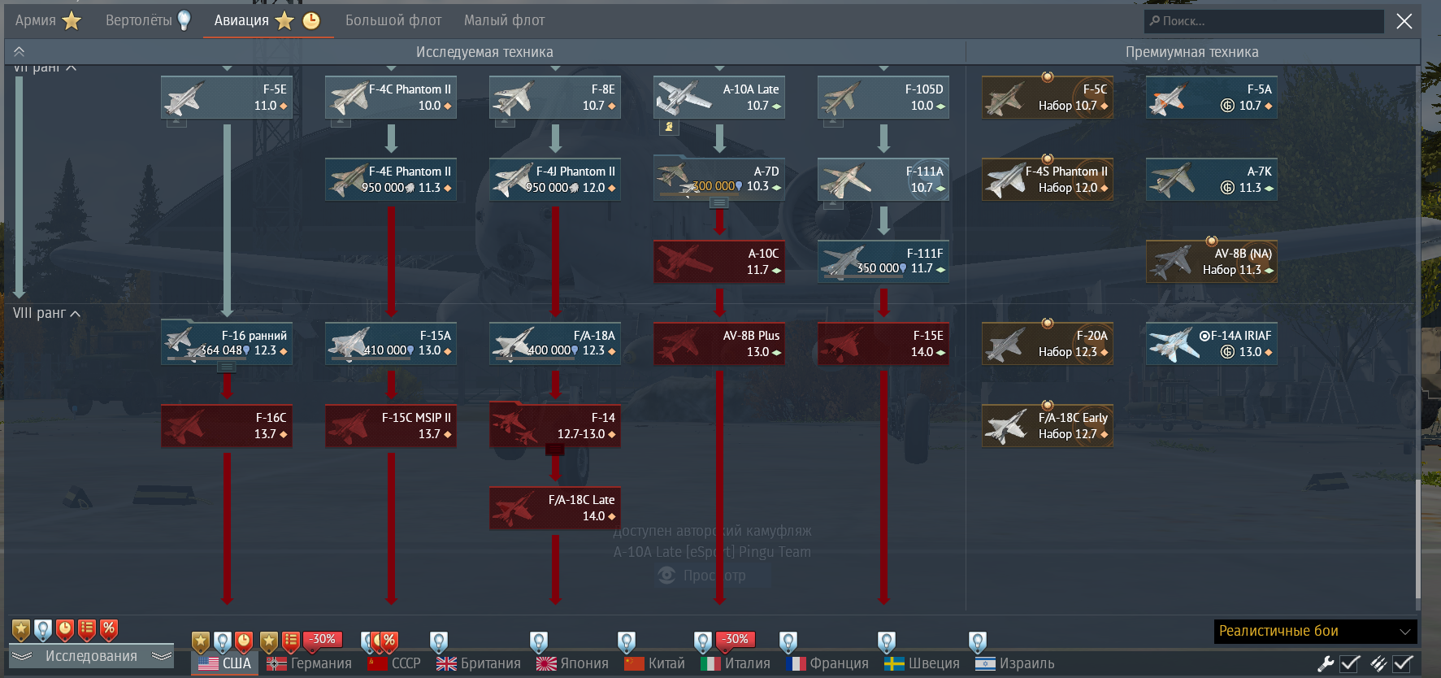Image resolution: width=1441 pixels, height=678 pixels.
Task: Close the research tree window
Action: (1404, 21)
